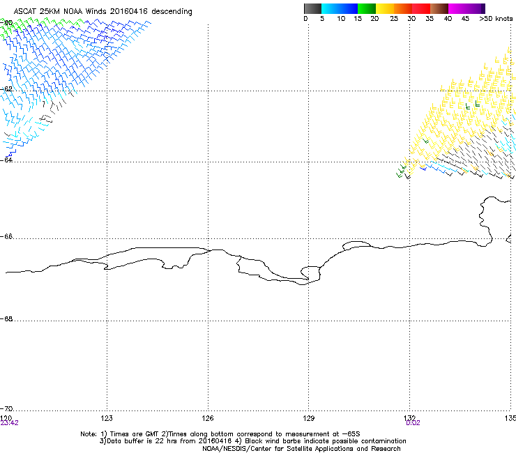This screenshot has width=516, height=453.
Task: Click the title 'ASCAT 25KM NOAA Winds 20160416 descending'
Action: tap(103, 11)
